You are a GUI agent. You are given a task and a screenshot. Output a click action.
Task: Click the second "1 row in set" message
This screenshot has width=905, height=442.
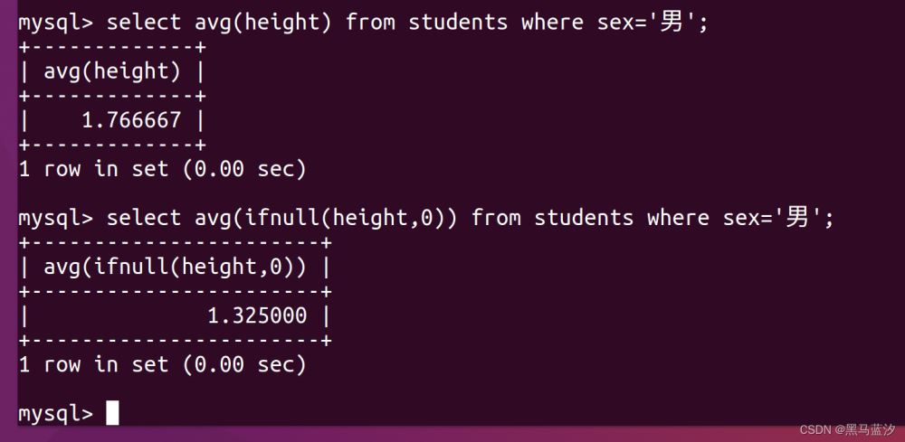click(162, 364)
